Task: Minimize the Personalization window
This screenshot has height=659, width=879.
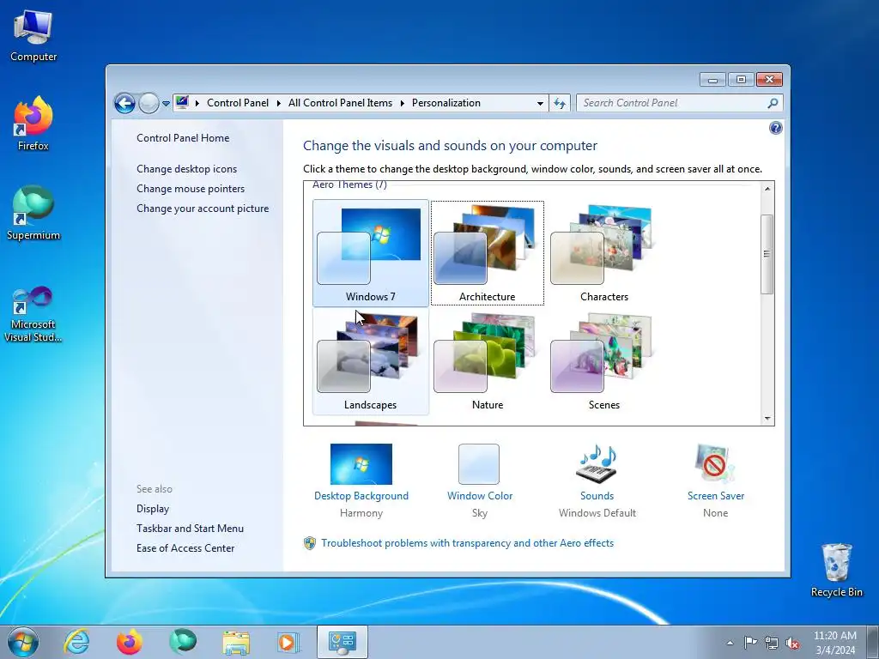Action: 712,80
